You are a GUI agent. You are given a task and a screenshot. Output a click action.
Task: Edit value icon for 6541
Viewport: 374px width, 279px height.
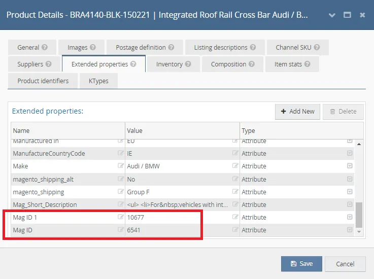coord(235,229)
